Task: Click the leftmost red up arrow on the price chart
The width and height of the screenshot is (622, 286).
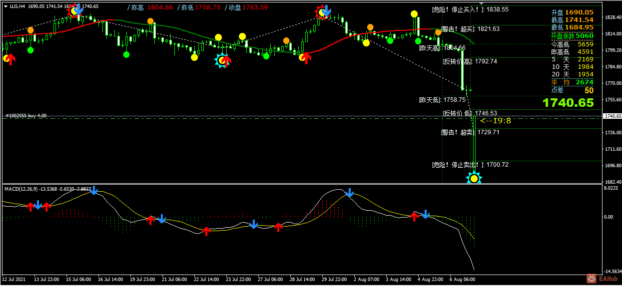Action: click(10, 59)
